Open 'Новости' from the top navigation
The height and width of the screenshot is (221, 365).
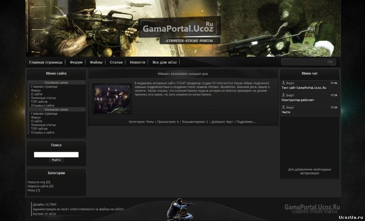coord(138,62)
